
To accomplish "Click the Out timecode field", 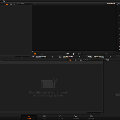I will pos(68,57).
